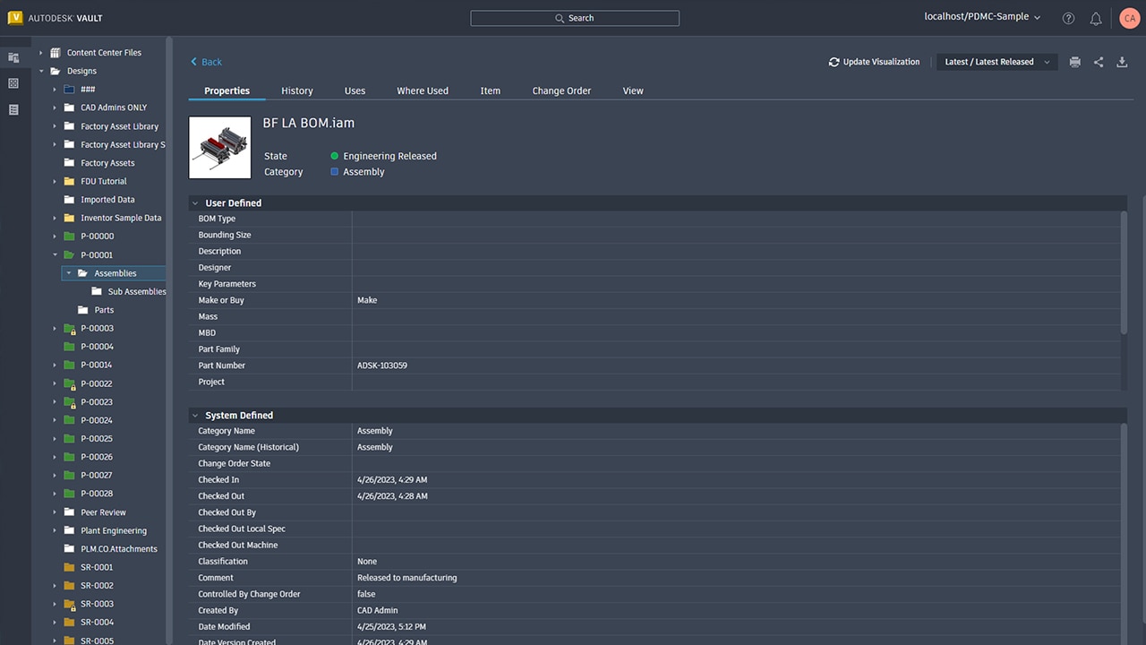Image resolution: width=1146 pixels, height=645 pixels.
Task: Switch to the History tab
Action: 296,90
